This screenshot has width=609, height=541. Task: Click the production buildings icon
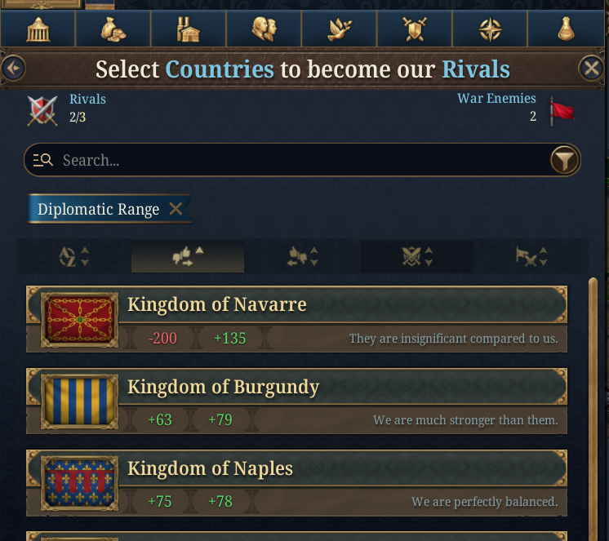[x=188, y=30]
